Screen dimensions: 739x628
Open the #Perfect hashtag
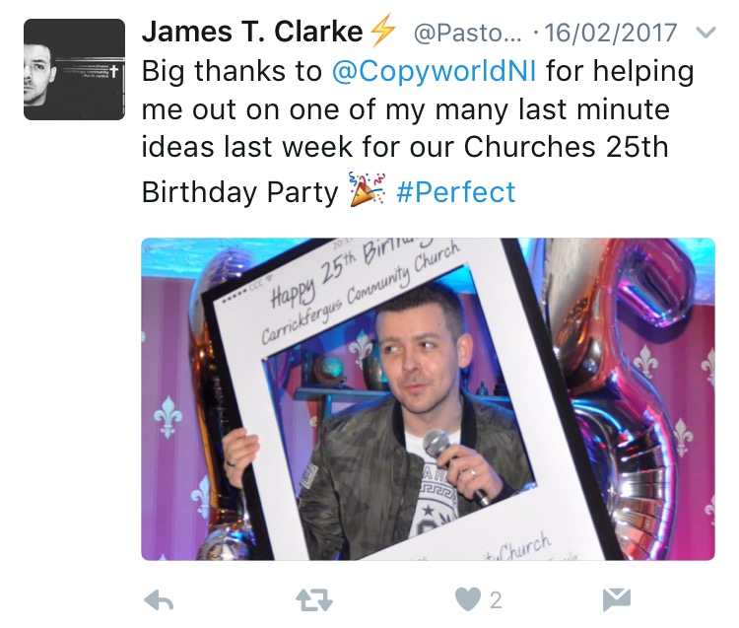(x=456, y=192)
